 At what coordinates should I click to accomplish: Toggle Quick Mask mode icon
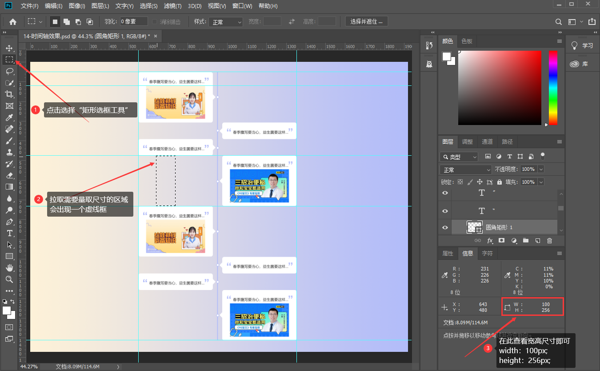point(9,327)
